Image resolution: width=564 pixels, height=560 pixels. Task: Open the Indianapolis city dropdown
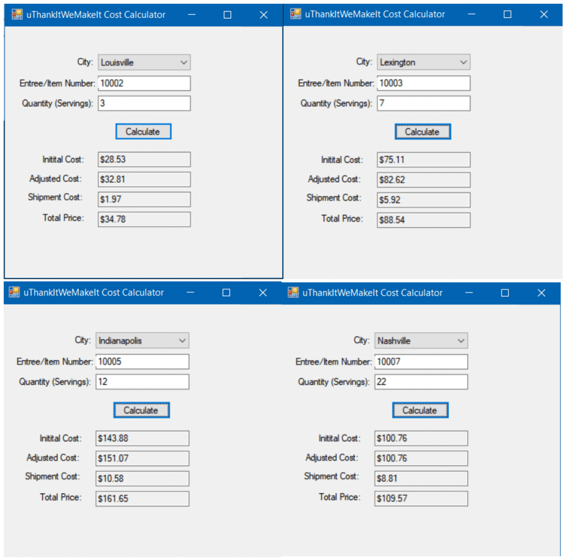[182, 341]
